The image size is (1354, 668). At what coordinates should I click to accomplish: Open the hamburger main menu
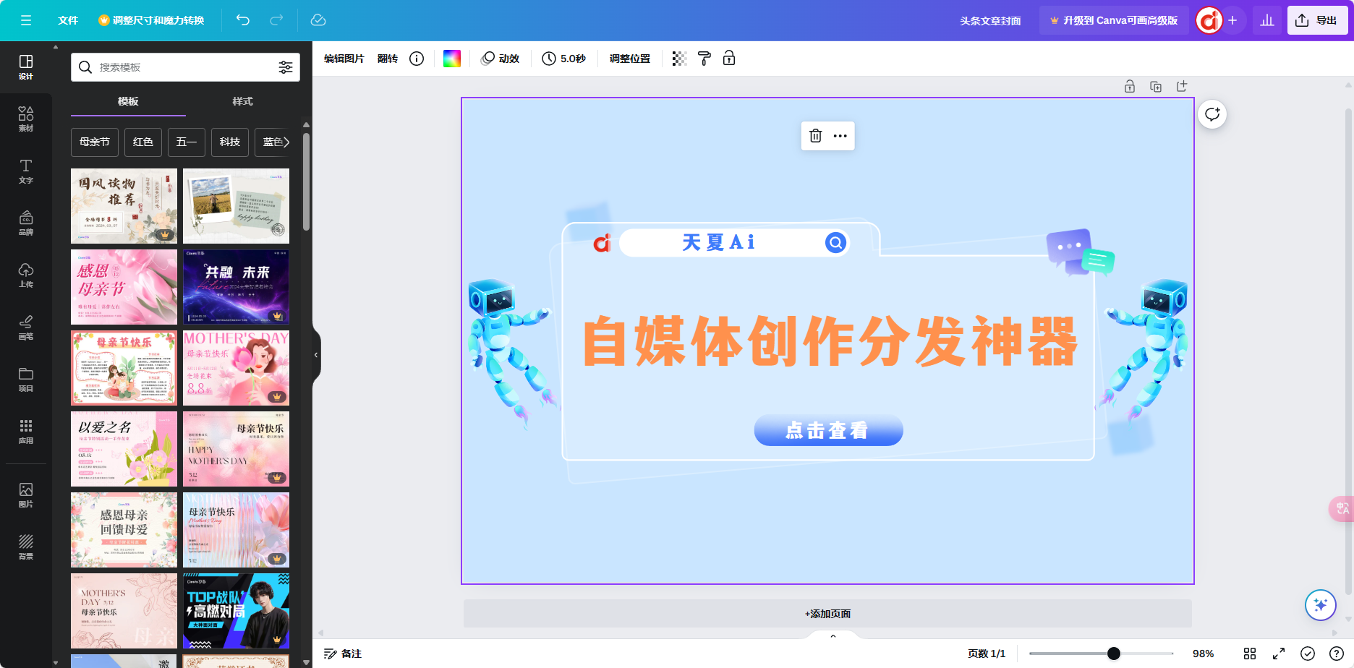[x=26, y=20]
